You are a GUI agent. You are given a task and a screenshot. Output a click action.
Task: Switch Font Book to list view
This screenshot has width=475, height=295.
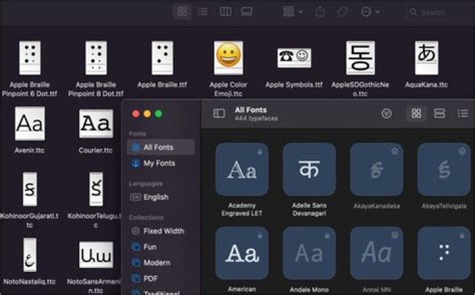point(462,114)
